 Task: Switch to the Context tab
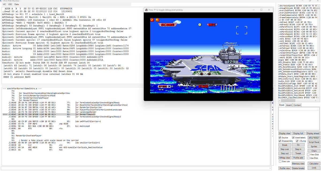tap(298, 105)
